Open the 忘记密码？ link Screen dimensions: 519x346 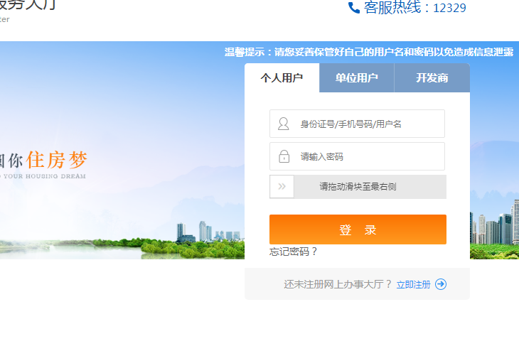tap(293, 252)
